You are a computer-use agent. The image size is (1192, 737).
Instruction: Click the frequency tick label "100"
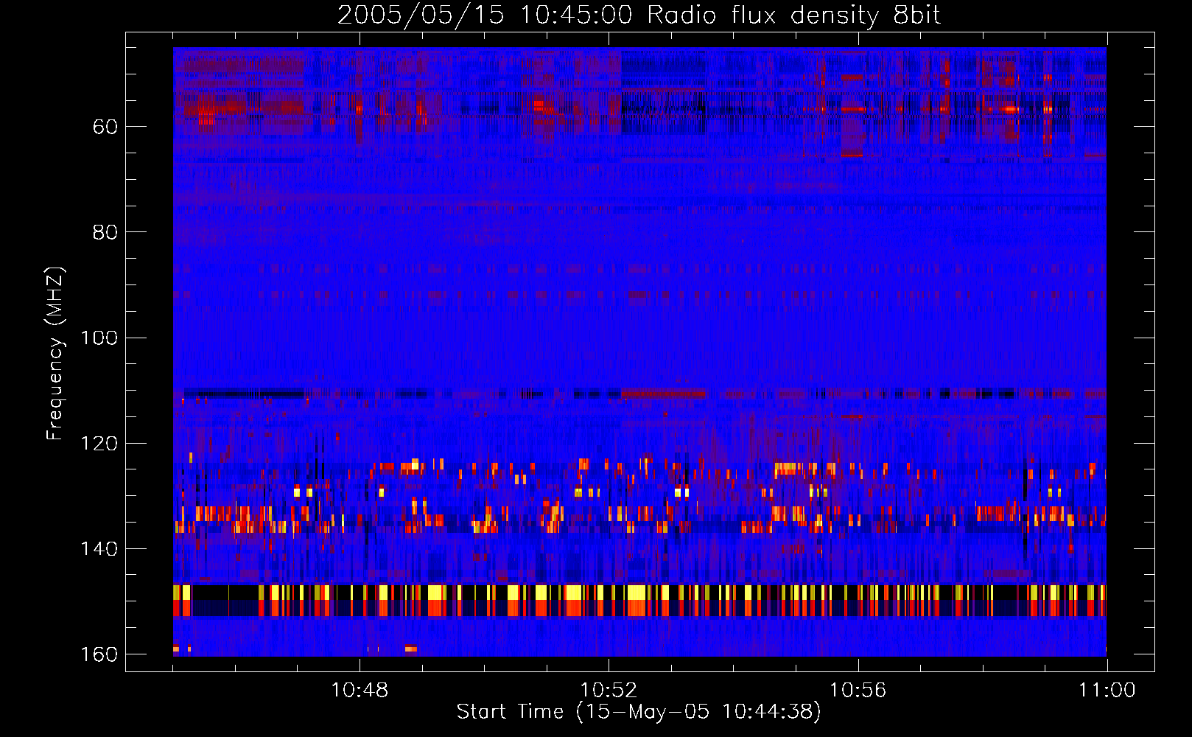(x=99, y=338)
